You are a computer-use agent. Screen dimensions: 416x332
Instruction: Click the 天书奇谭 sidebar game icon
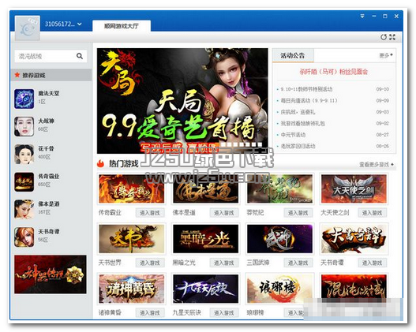pos(24,237)
